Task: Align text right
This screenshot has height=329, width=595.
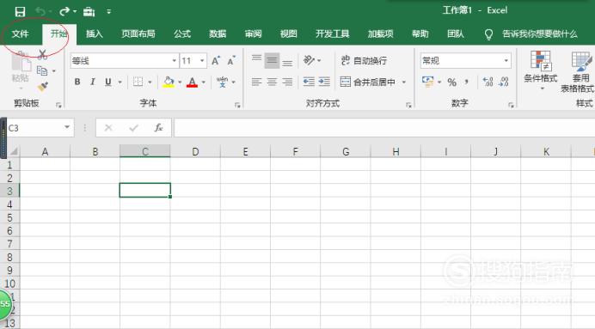Action: tap(287, 82)
